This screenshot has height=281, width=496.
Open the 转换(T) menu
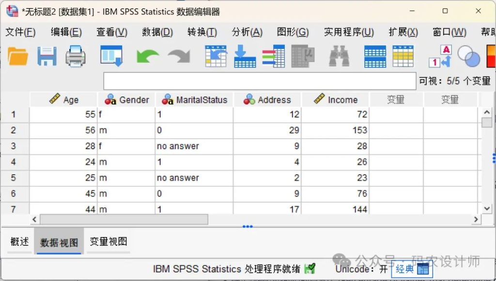[202, 32]
